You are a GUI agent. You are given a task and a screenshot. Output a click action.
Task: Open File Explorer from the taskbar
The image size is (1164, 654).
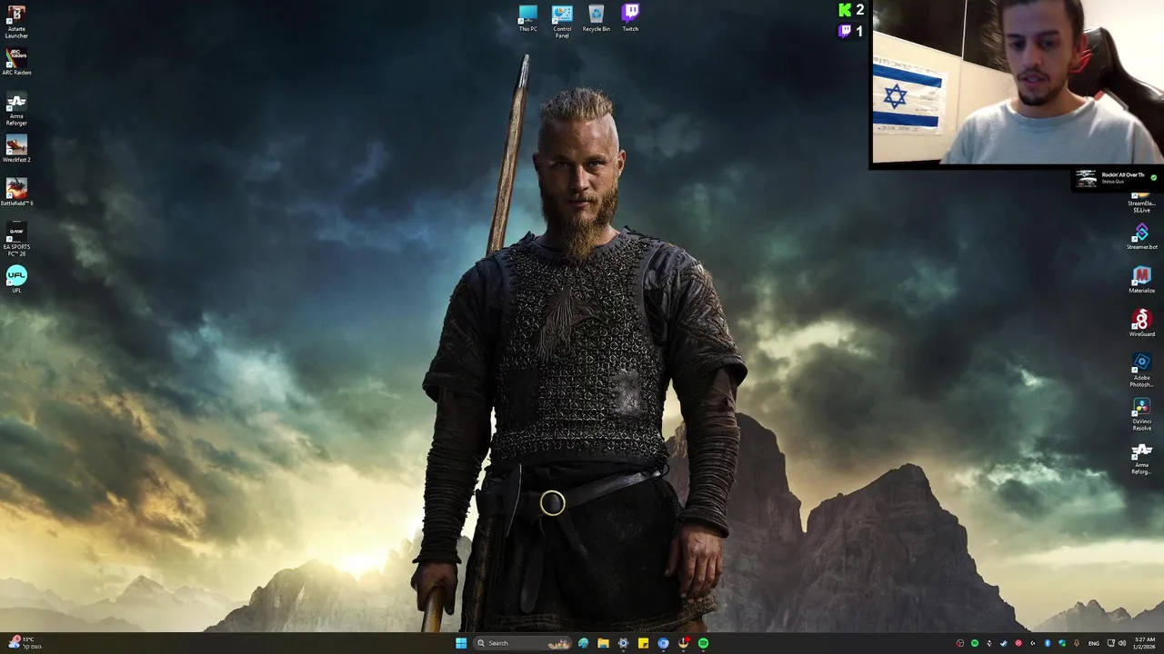coord(603,643)
